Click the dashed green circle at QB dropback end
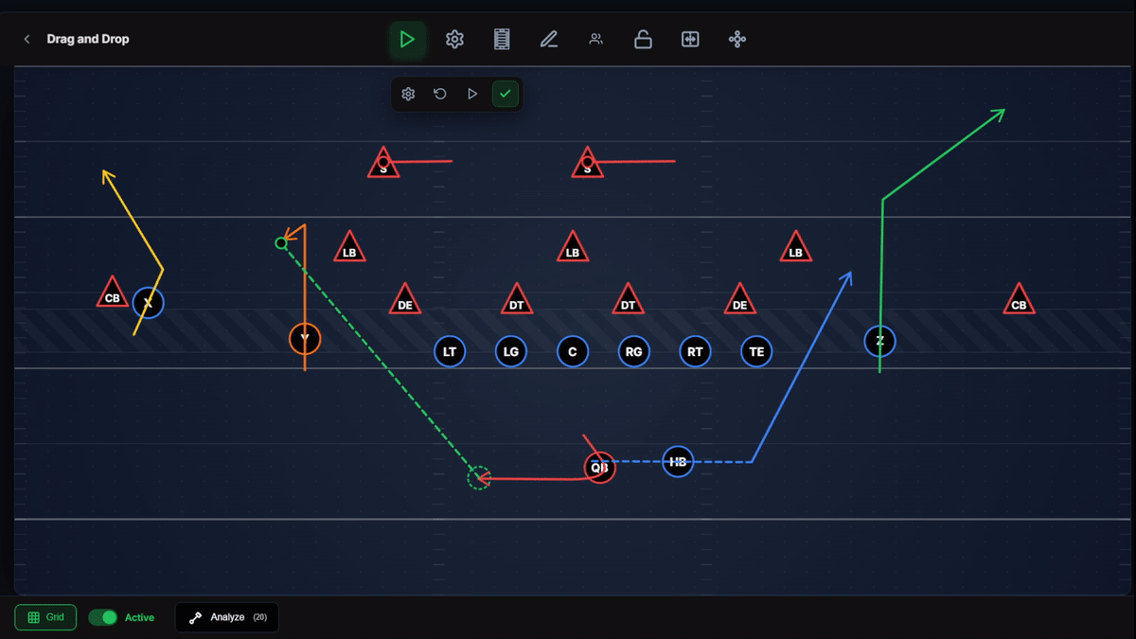 (x=479, y=478)
